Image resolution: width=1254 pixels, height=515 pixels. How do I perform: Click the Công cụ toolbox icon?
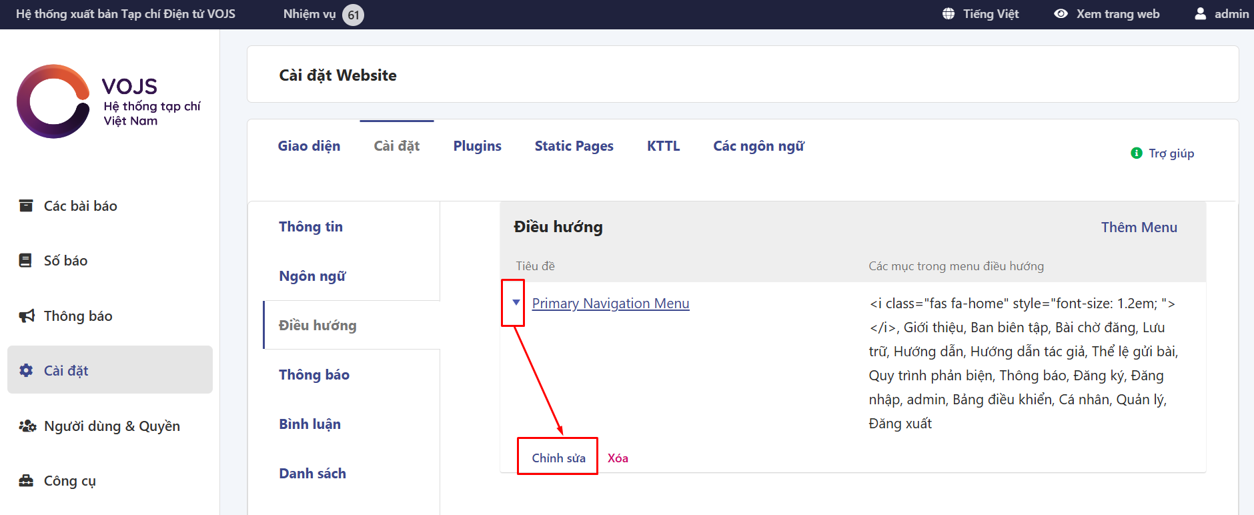26,480
